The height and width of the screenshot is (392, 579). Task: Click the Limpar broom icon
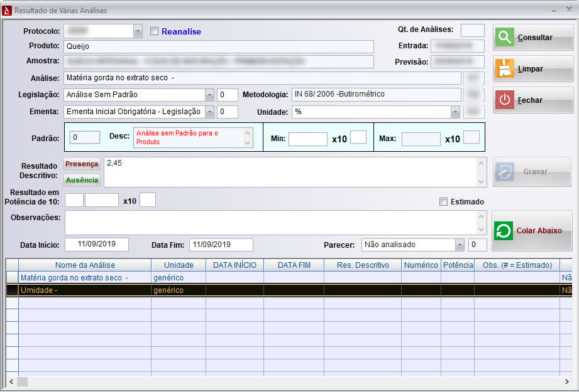[x=504, y=68]
